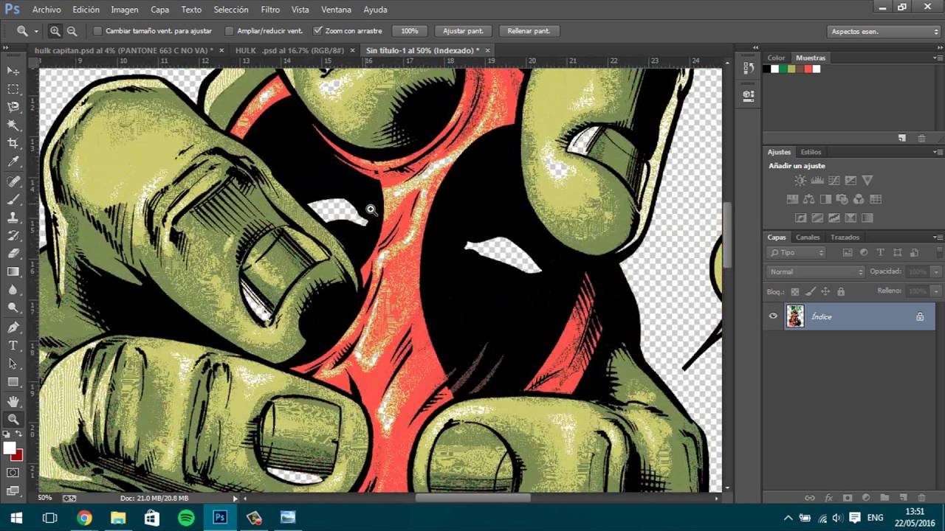Toggle Quick Mask mode
This screenshot has height=531, width=945.
click(x=13, y=473)
